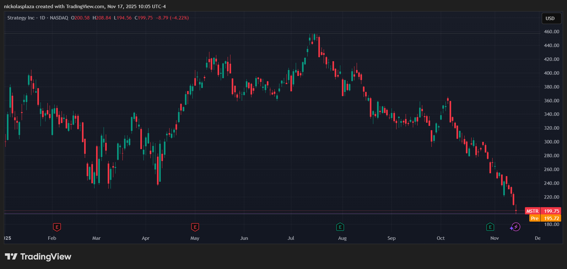
Task: Click the red earnings marker near Feb
Action: click(x=57, y=227)
